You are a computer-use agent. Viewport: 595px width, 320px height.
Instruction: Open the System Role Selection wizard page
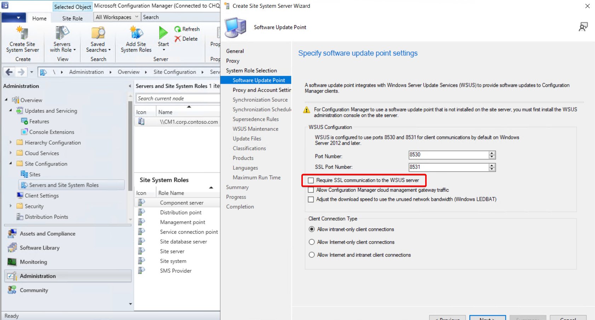pyautogui.click(x=252, y=71)
